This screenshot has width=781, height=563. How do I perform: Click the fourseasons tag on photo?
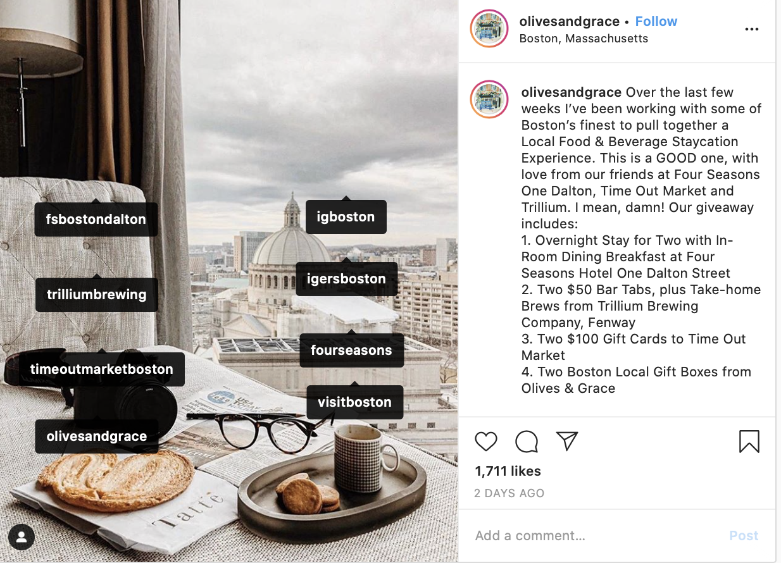tap(351, 350)
